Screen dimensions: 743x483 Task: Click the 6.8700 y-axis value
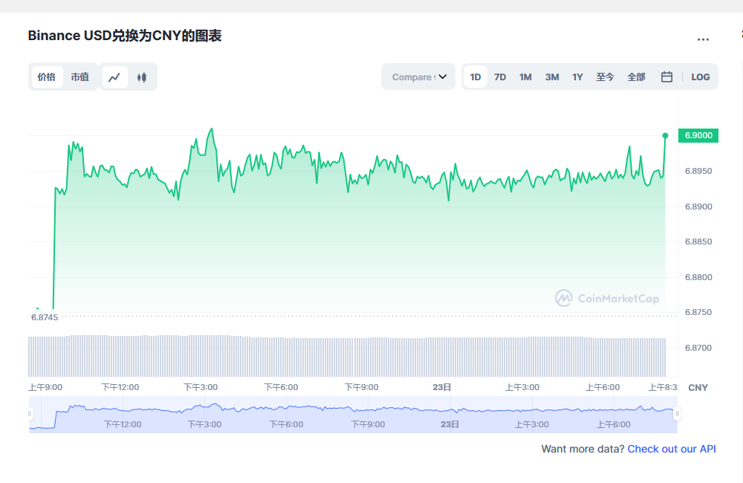(698, 348)
